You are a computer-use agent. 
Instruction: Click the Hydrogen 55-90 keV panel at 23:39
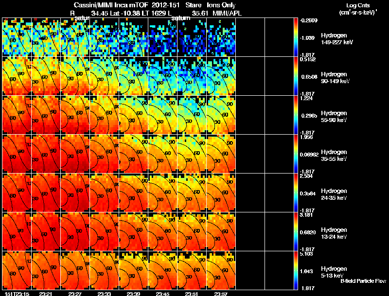tap(133, 115)
